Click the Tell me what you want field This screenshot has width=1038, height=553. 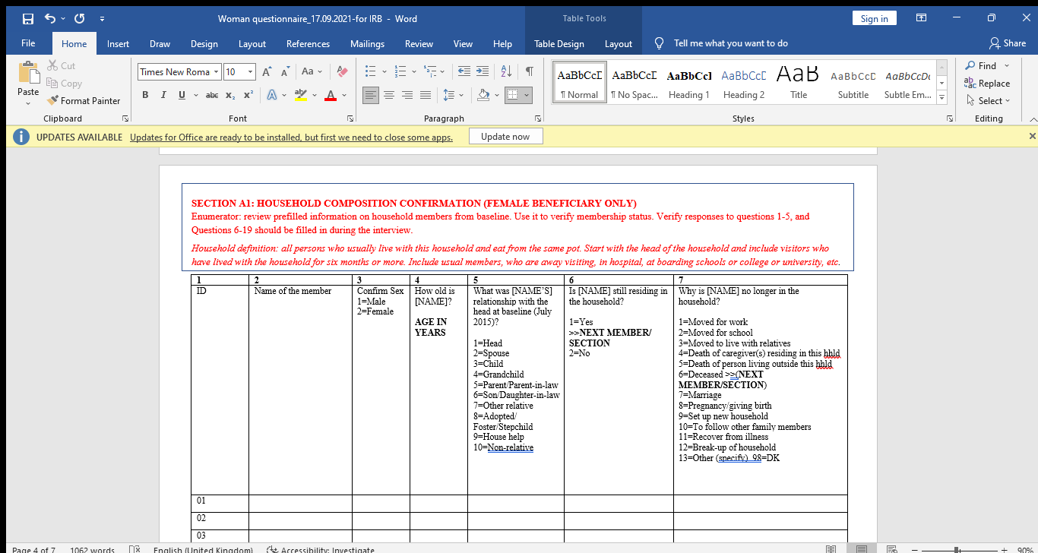coord(730,43)
